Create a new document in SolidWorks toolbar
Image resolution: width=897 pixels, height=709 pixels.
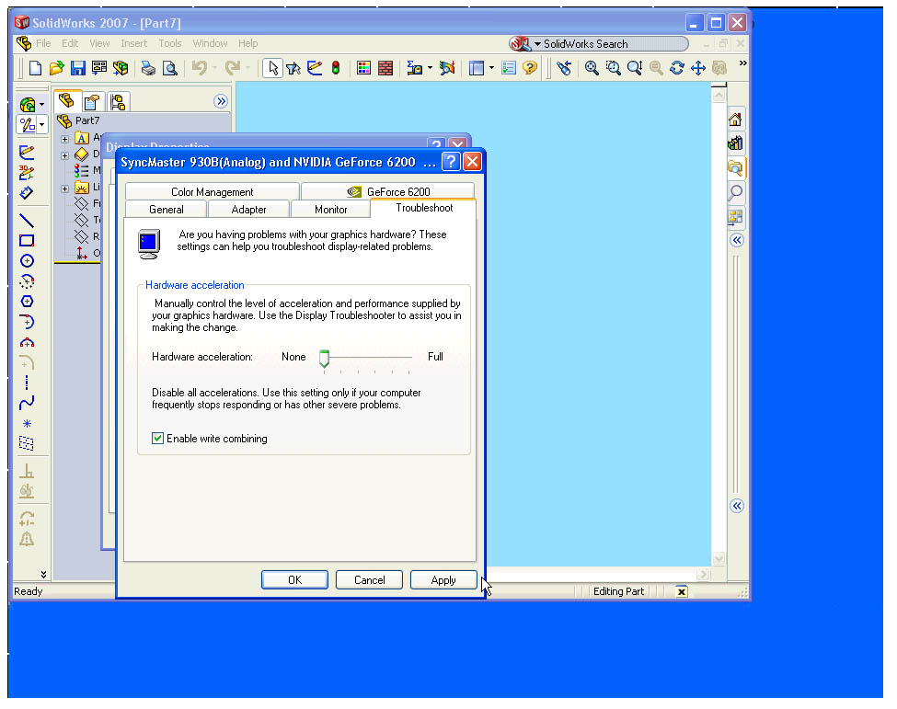point(36,69)
